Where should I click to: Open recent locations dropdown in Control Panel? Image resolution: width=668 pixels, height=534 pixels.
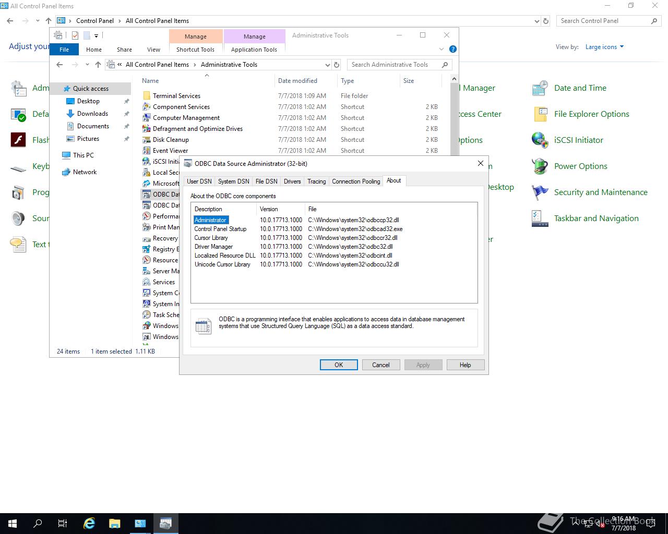point(38,21)
